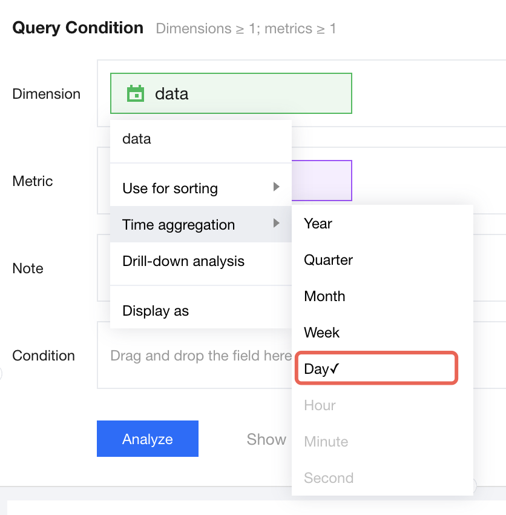Screen dimensions: 506x515
Task: Click the data header in context menu
Action: 137,139
